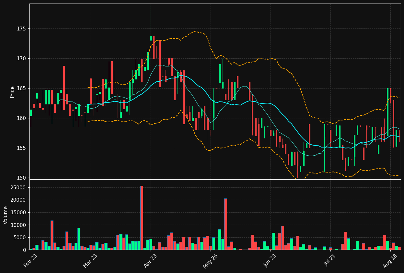Select the 165 price tick label

tap(22, 88)
